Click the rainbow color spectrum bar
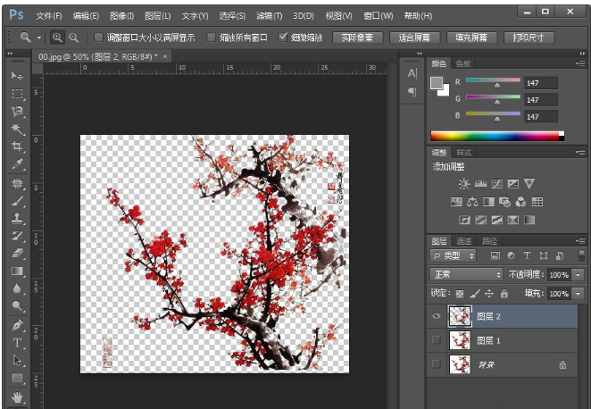The width and height of the screenshot is (591, 409). [496, 136]
